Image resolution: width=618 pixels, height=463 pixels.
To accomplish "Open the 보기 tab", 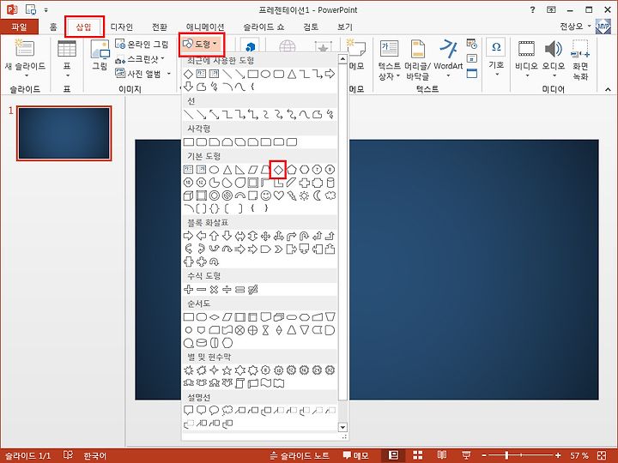I will tap(344, 27).
